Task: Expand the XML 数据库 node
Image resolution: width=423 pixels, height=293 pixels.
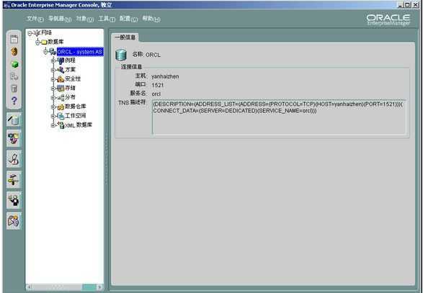Action: coord(53,125)
